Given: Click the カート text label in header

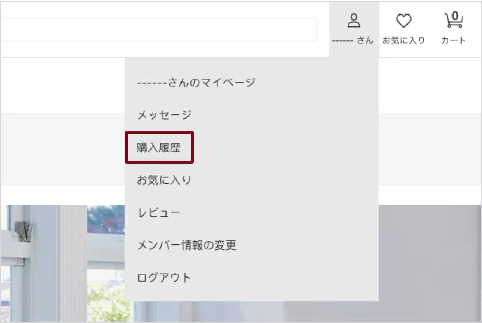Looking at the screenshot, I should point(453,41).
